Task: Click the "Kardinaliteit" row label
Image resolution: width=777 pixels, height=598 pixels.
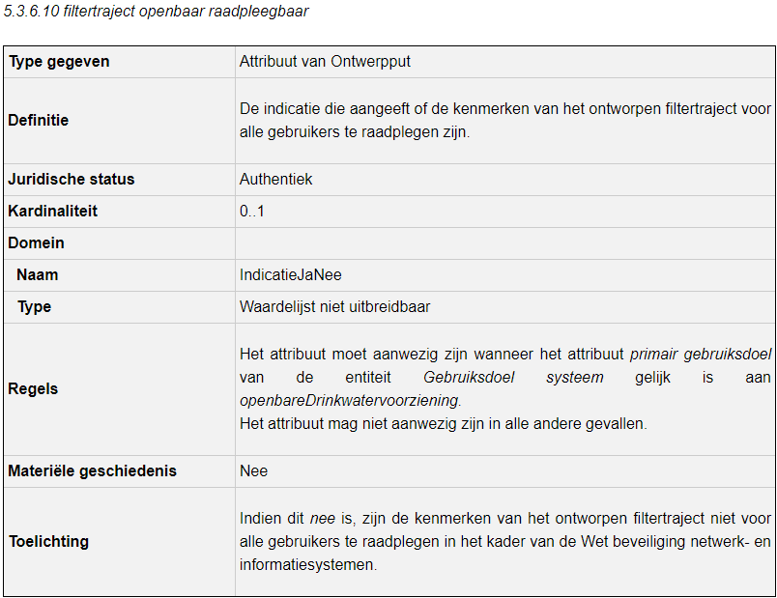Action: pyautogui.click(x=52, y=212)
